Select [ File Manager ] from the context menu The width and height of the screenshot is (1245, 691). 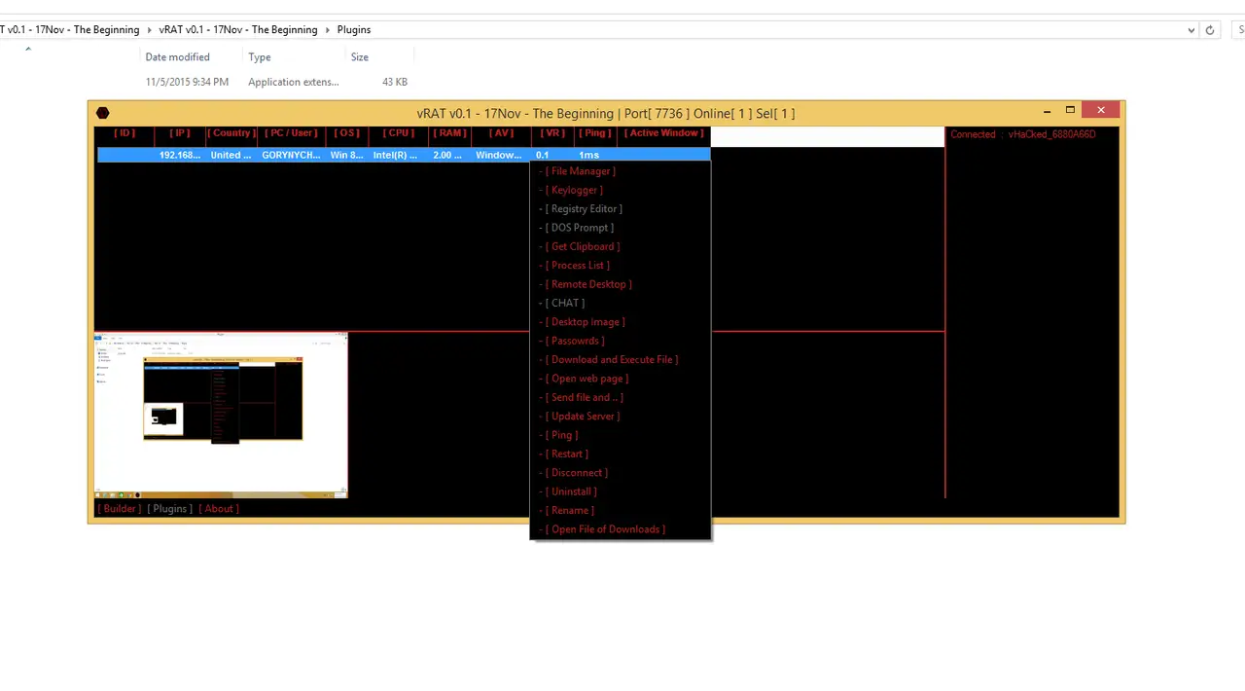tap(580, 171)
